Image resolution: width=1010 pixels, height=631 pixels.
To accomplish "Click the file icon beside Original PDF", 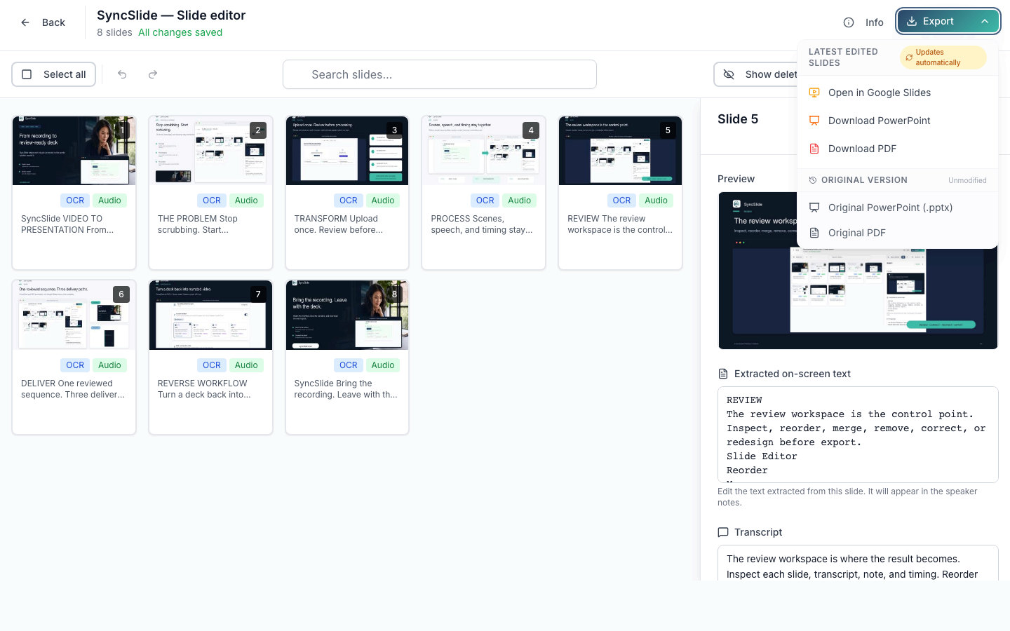I will (814, 233).
